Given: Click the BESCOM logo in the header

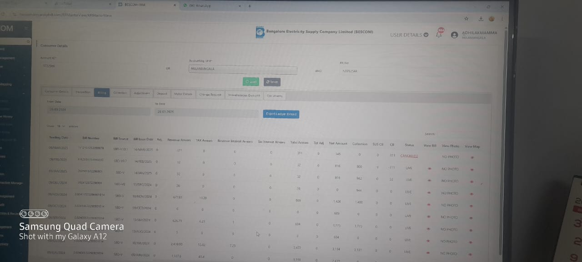Looking at the screenshot, I should tap(260, 32).
